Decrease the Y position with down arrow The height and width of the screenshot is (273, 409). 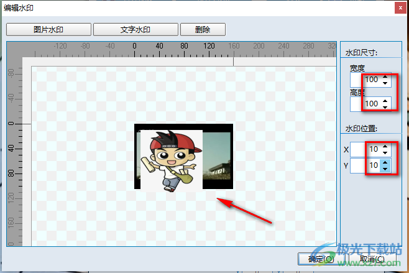click(x=385, y=169)
